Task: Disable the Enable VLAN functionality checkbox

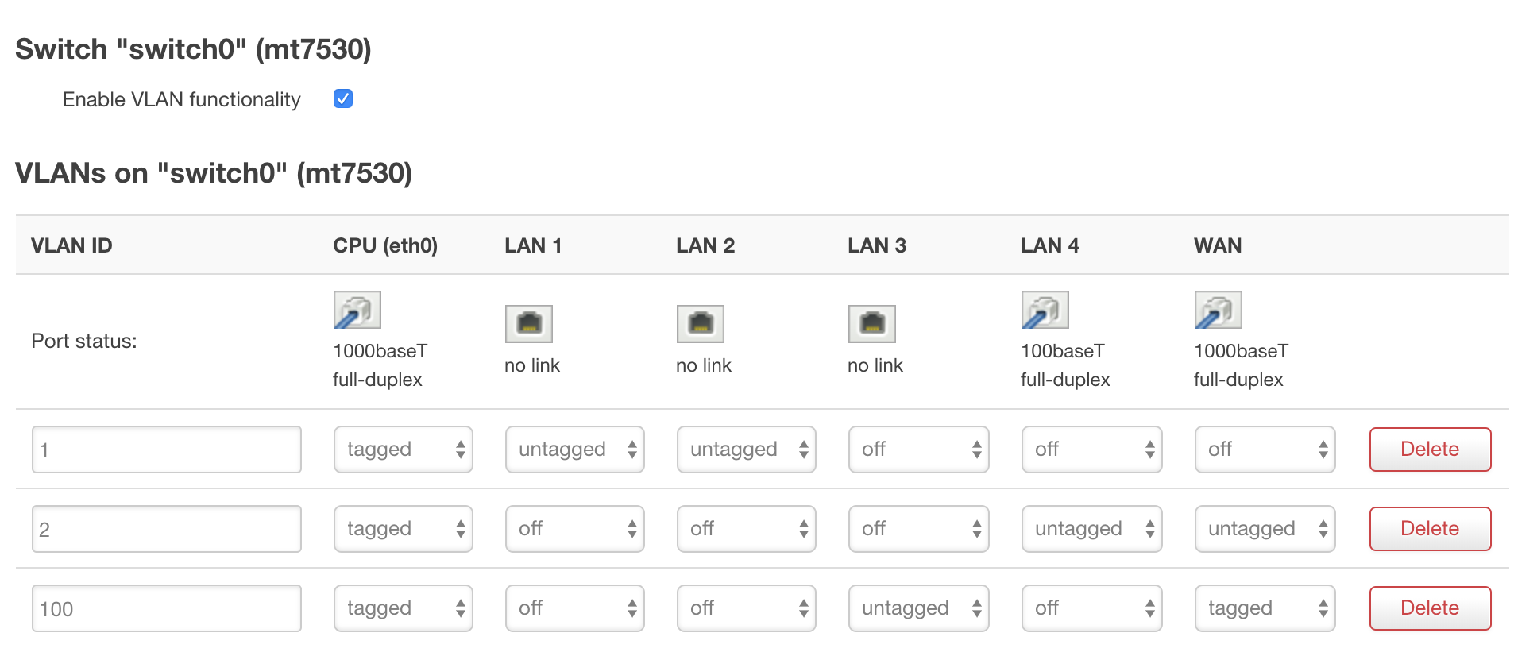Action: coord(343,98)
